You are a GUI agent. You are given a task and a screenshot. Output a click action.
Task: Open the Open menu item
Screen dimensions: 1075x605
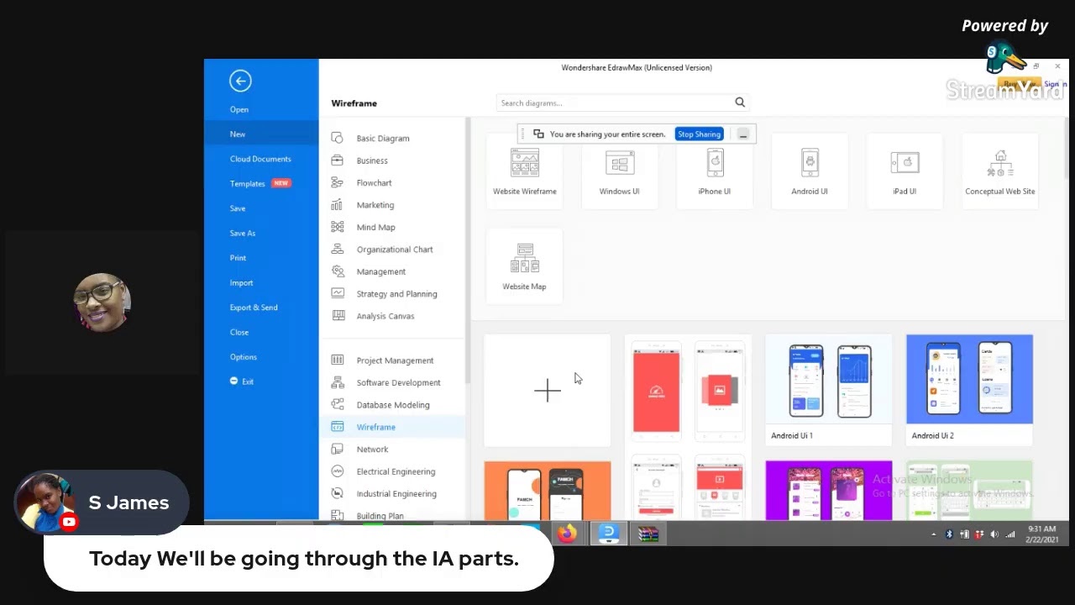click(x=239, y=109)
